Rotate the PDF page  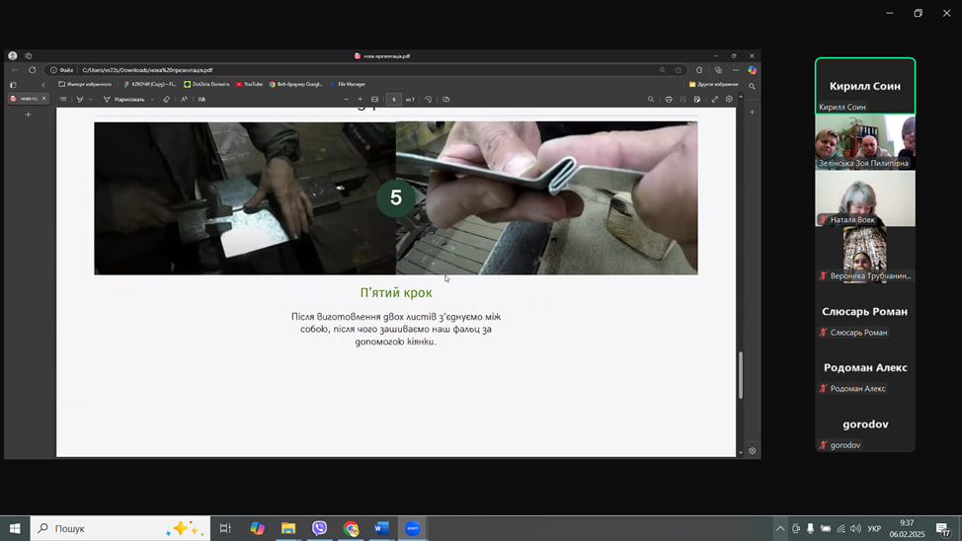click(x=428, y=99)
